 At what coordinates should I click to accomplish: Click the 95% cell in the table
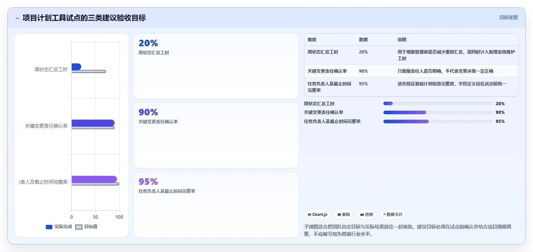[x=363, y=84]
